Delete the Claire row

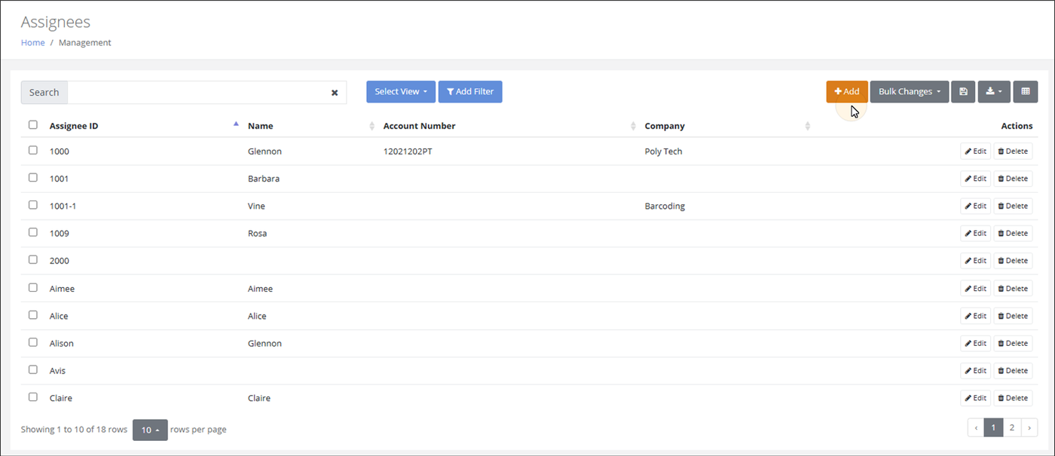point(1013,398)
